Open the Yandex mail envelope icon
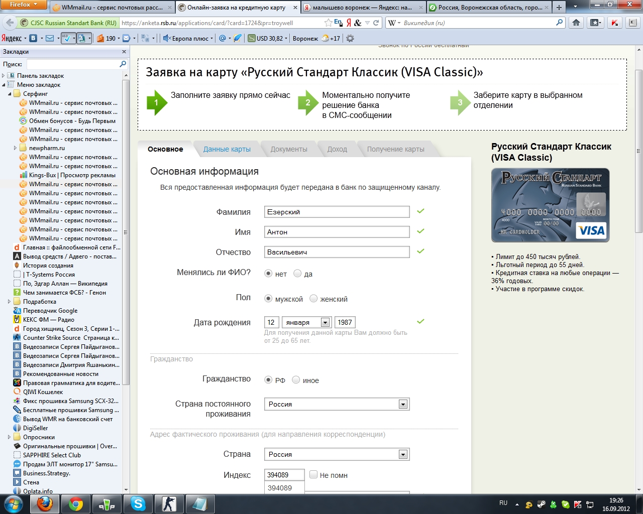 coord(49,38)
